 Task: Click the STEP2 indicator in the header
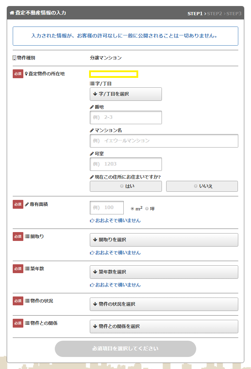[x=214, y=13]
